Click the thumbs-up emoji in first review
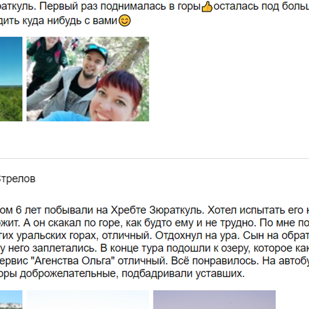 point(207,8)
